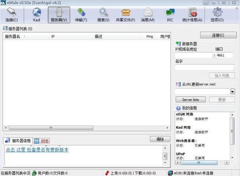
Task: Click the Kad 网络 heading in 我的信息
Action: 183,128
